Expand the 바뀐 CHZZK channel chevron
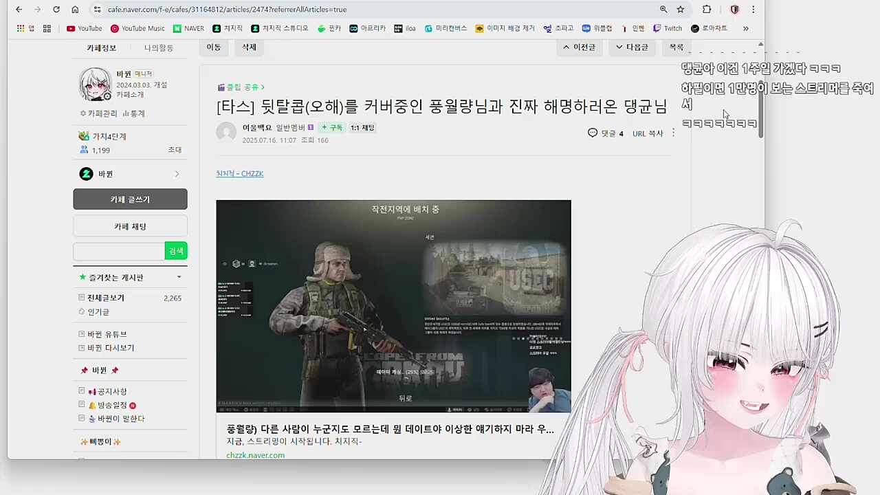The height and width of the screenshot is (495, 880). pos(177,174)
